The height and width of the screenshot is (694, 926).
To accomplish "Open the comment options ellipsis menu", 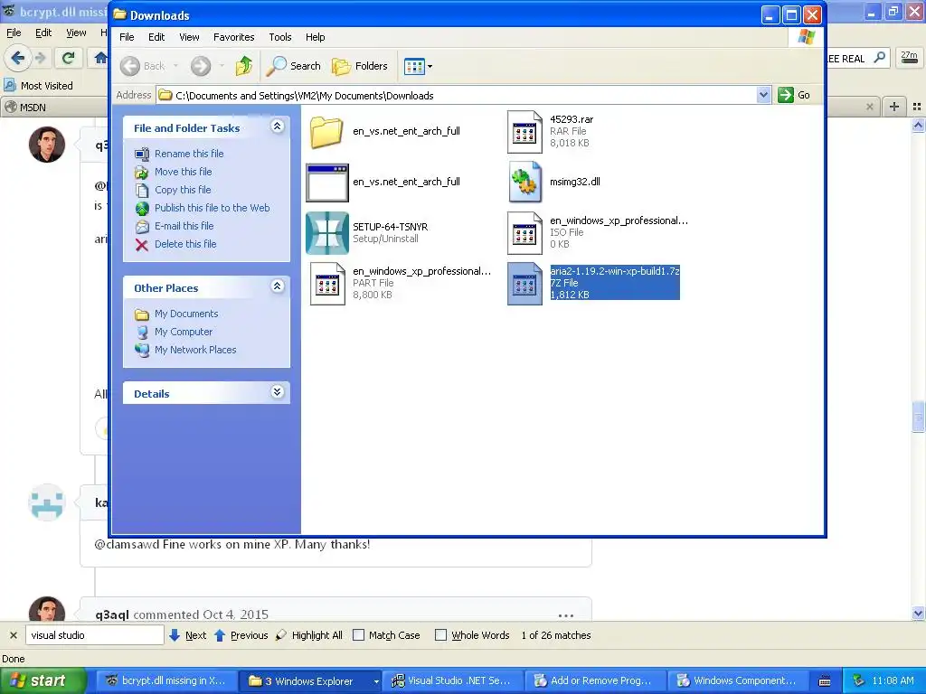I will coord(566,615).
